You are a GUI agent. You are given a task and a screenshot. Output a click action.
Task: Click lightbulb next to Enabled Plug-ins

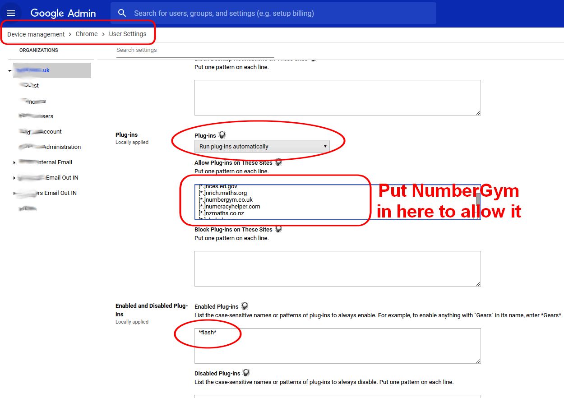pyautogui.click(x=245, y=306)
